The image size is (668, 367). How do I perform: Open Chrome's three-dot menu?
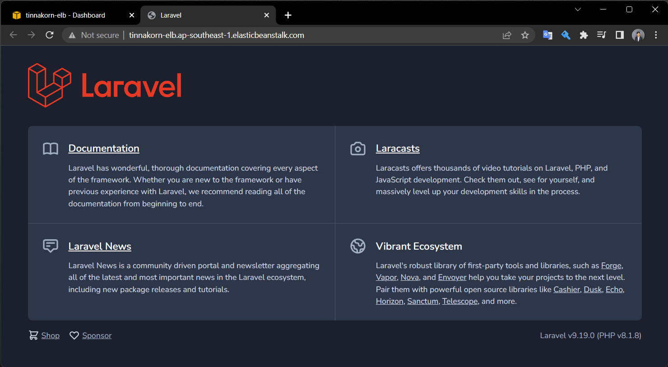click(x=656, y=35)
